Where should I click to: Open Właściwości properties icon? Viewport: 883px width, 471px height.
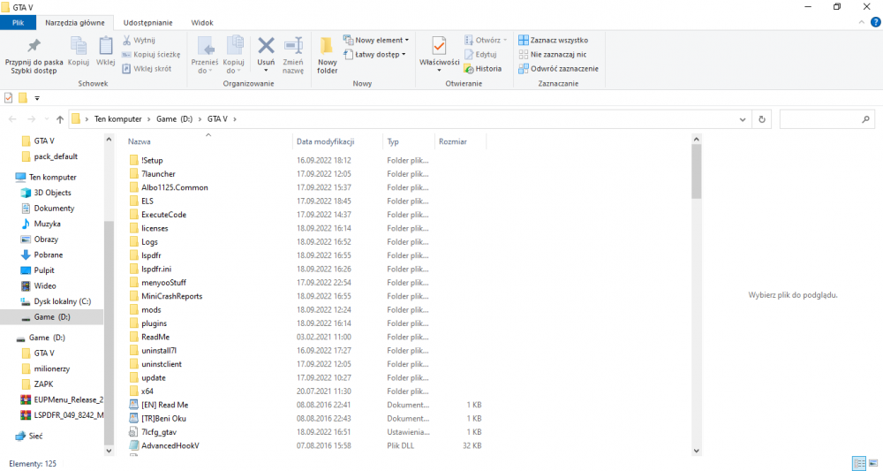[439, 47]
